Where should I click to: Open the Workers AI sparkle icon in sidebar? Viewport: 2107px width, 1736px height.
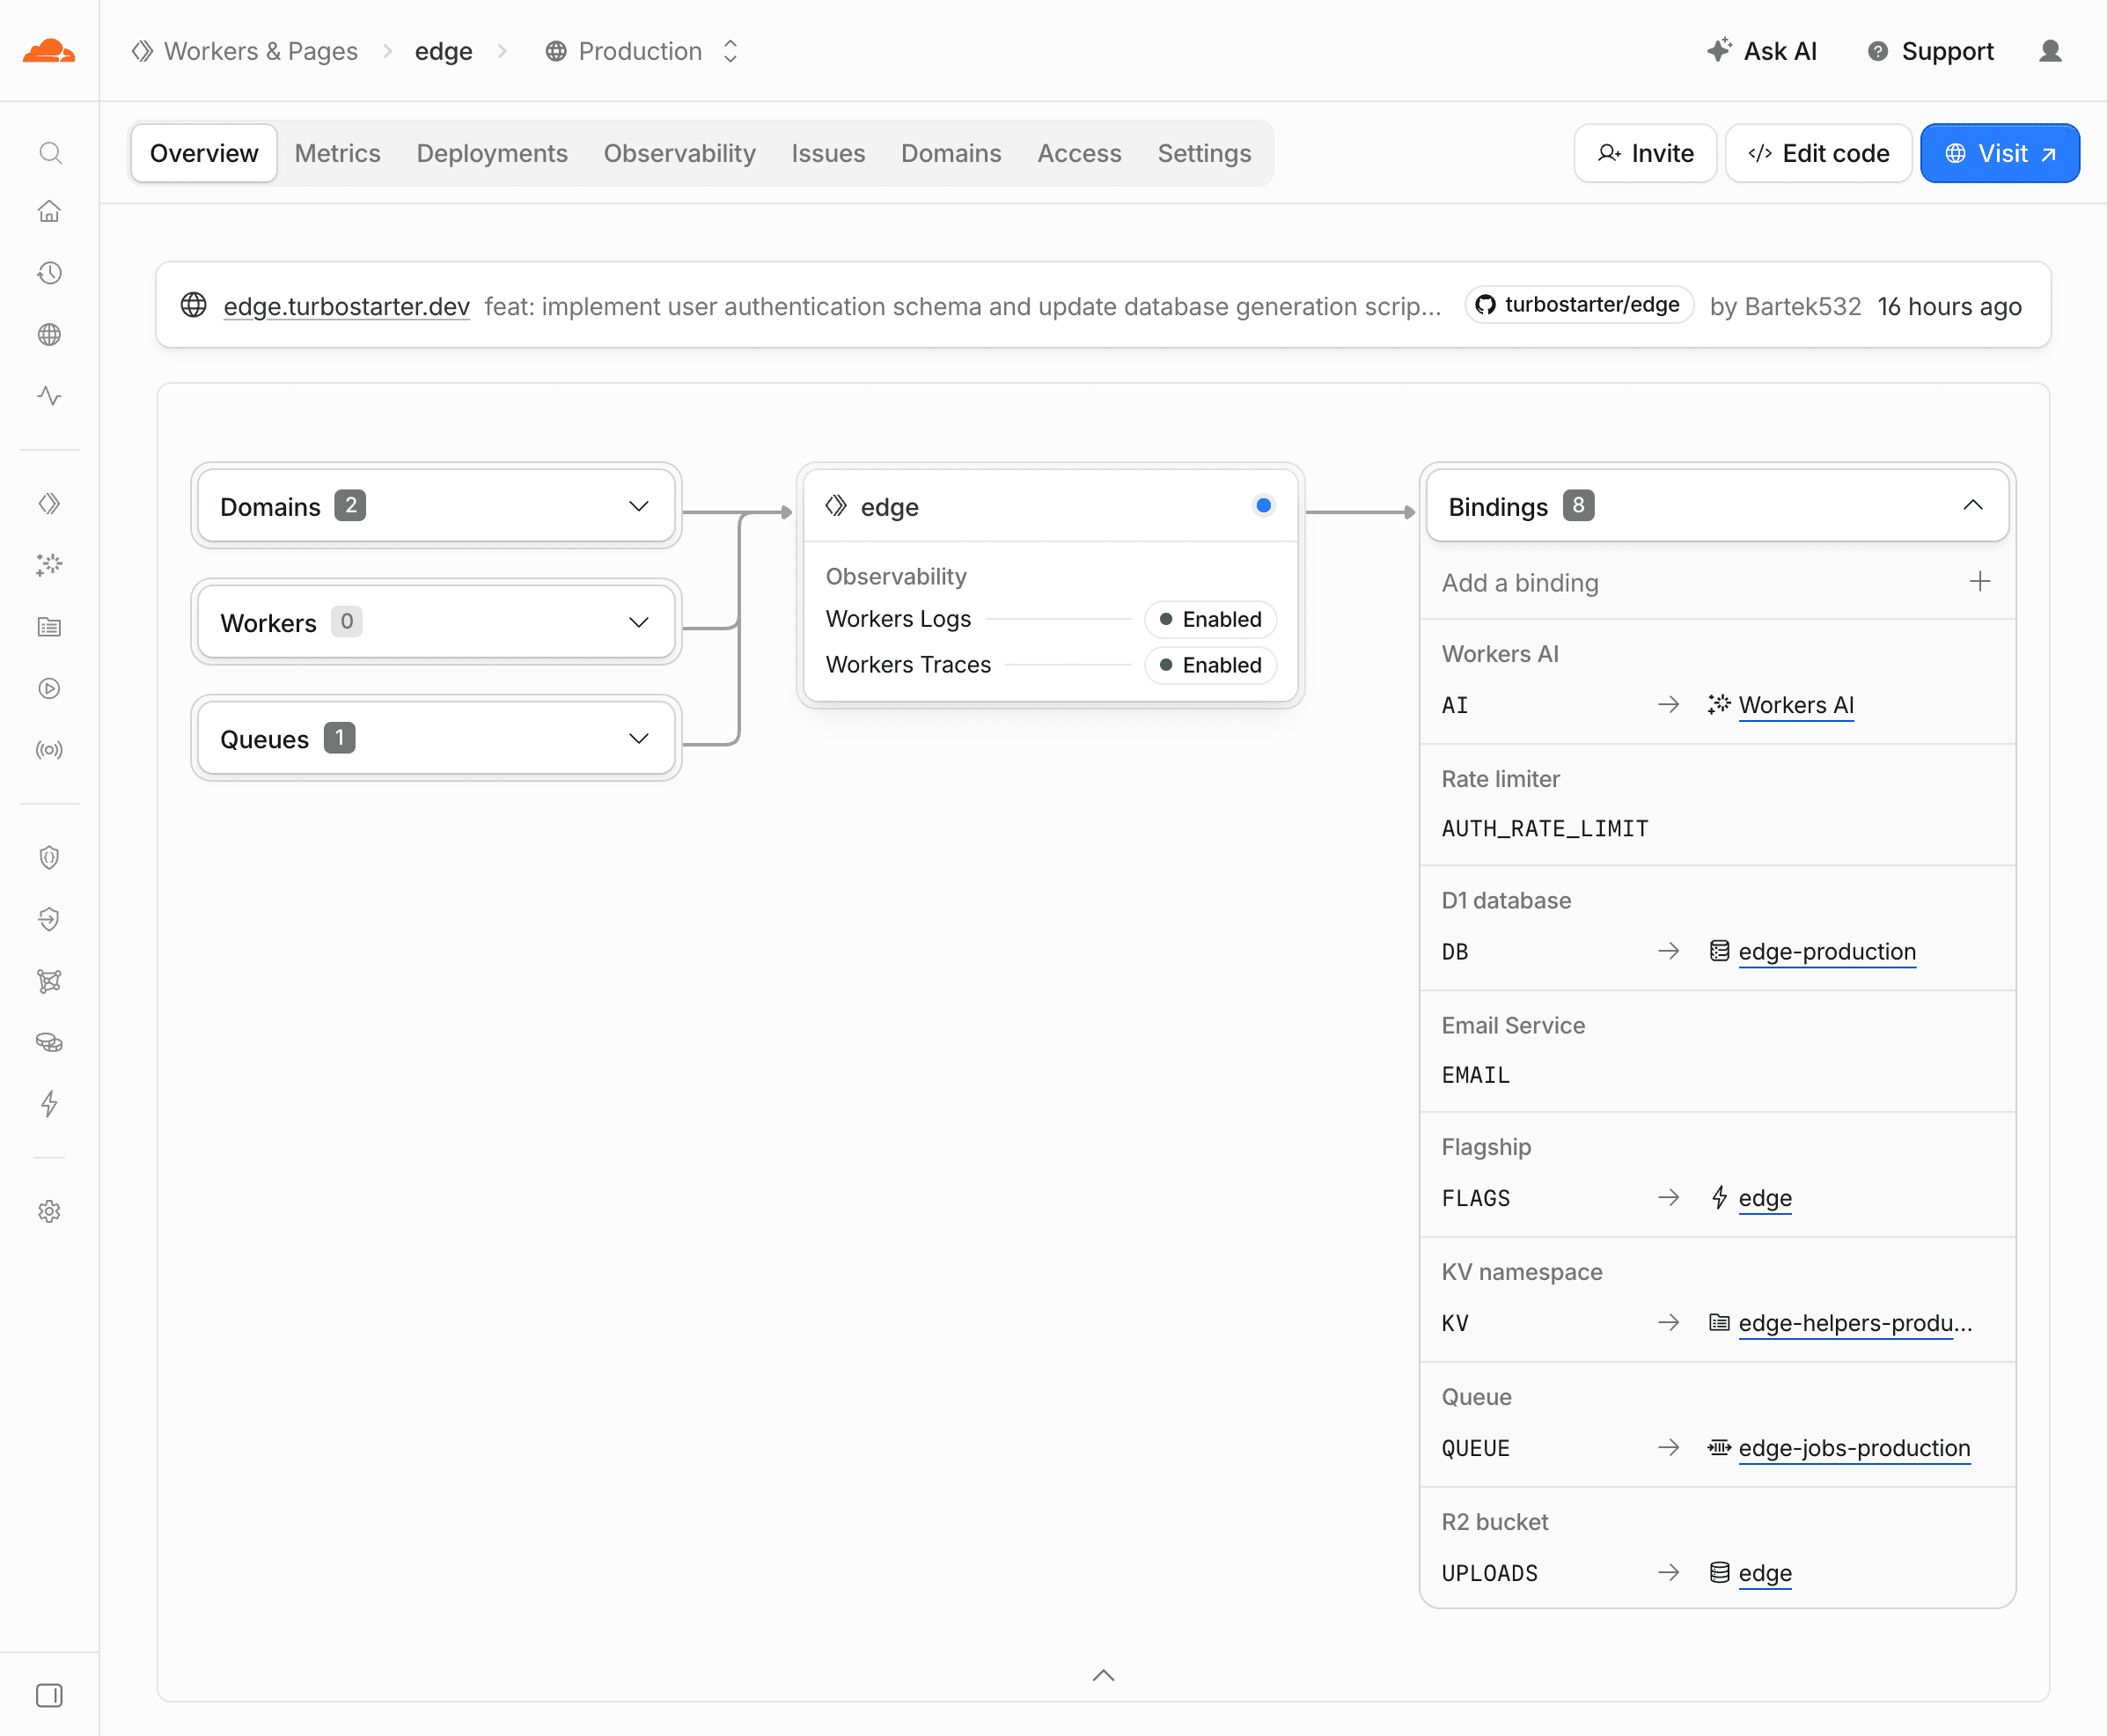pos(49,565)
